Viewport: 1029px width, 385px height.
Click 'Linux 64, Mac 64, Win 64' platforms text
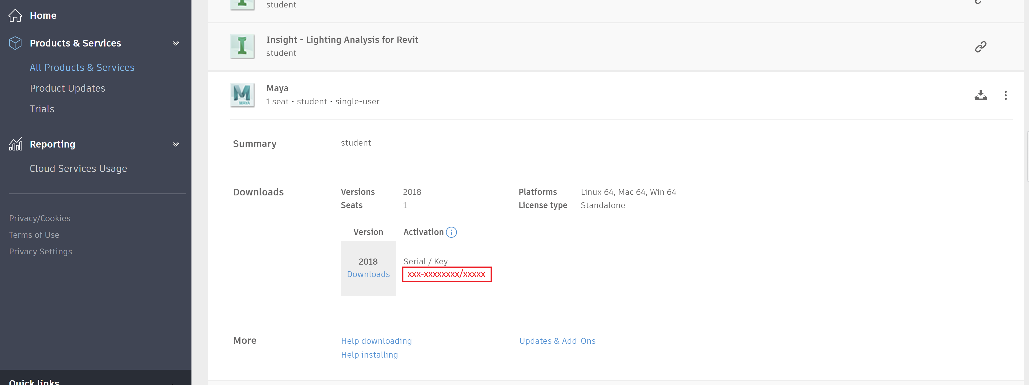pyautogui.click(x=628, y=192)
